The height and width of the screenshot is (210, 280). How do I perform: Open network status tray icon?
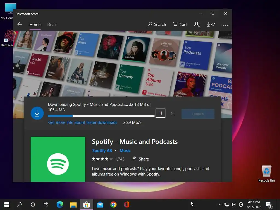[227, 205]
